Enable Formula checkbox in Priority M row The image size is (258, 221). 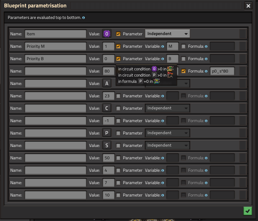tap(183, 46)
